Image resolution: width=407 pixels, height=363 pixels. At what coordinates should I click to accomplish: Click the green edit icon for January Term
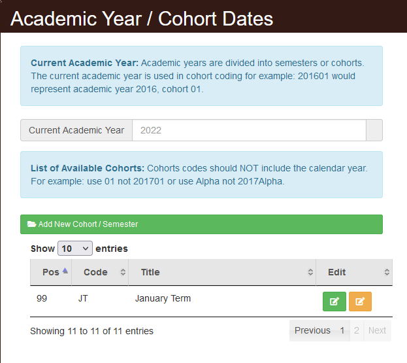pos(334,302)
